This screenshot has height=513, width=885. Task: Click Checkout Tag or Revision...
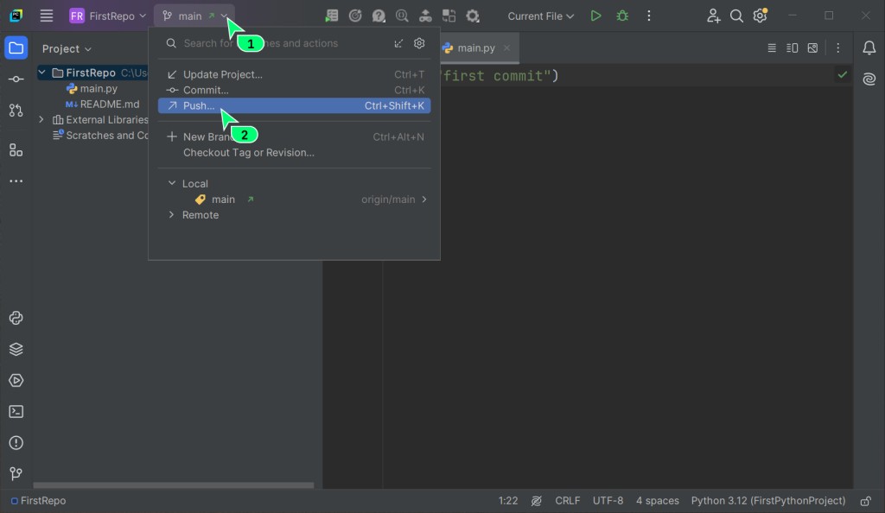pyautogui.click(x=248, y=153)
